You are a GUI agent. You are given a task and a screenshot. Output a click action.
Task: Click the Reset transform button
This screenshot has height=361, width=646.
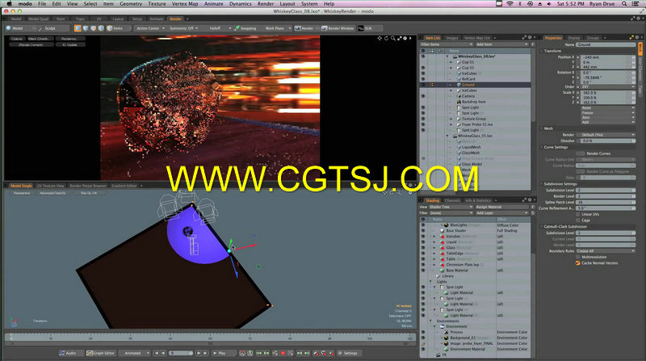pos(607,108)
